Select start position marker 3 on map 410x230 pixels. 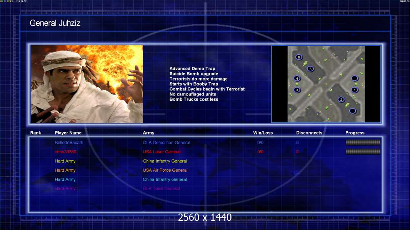click(297, 90)
